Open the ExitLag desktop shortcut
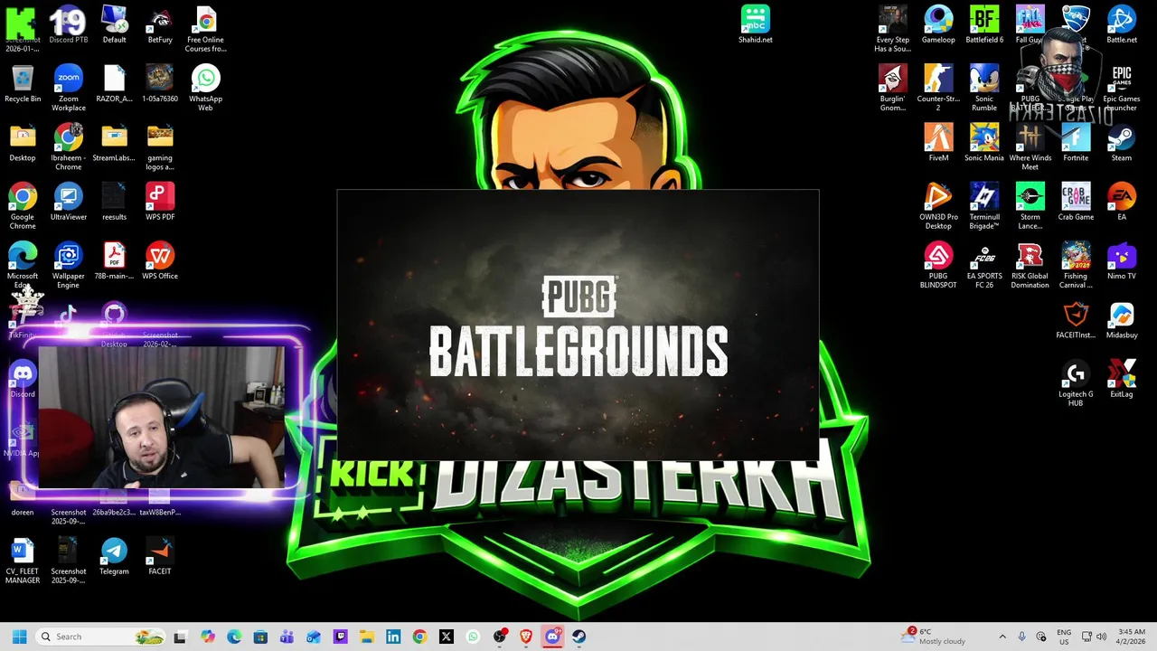Screen dimensions: 1157x651 tap(1122, 380)
